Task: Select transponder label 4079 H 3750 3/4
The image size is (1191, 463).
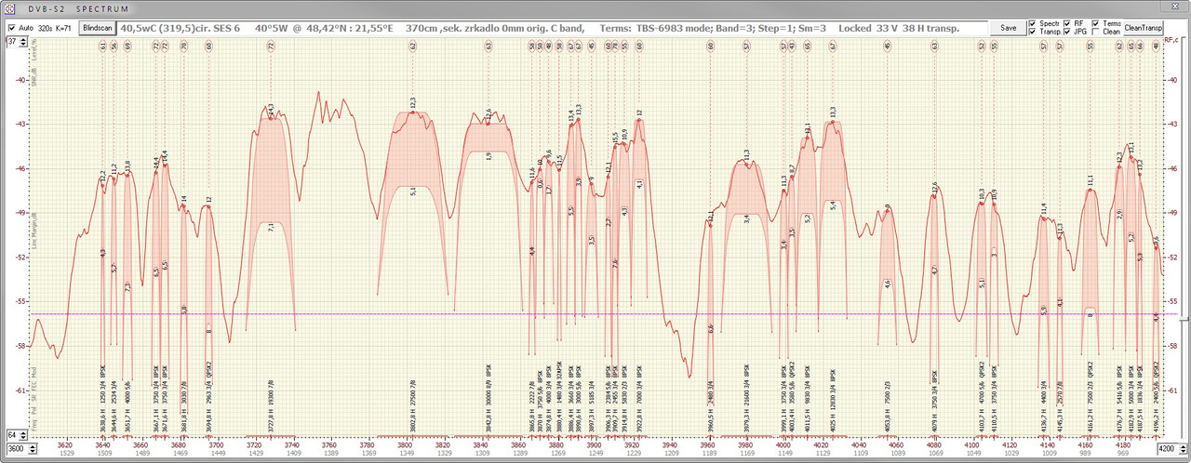Action: click(x=934, y=402)
